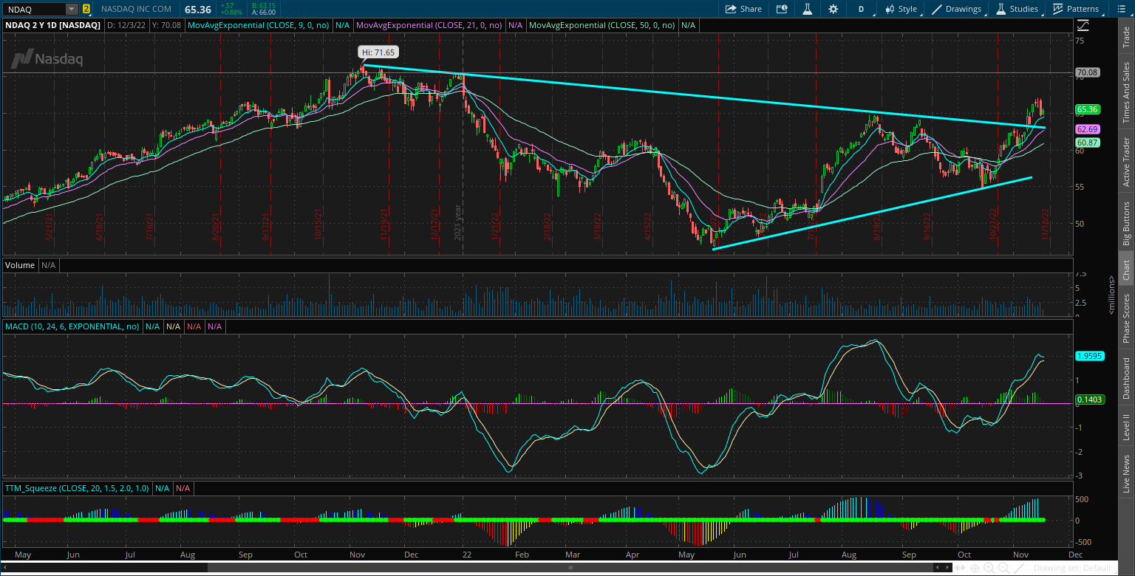
Task: Click the TTM_Squeeze study label
Action: (x=77, y=488)
